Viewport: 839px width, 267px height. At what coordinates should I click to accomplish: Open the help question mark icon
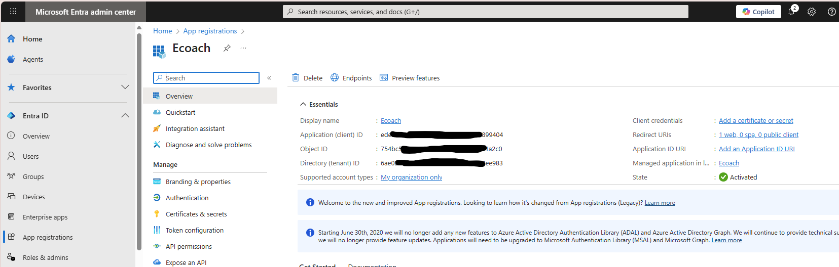tap(832, 12)
